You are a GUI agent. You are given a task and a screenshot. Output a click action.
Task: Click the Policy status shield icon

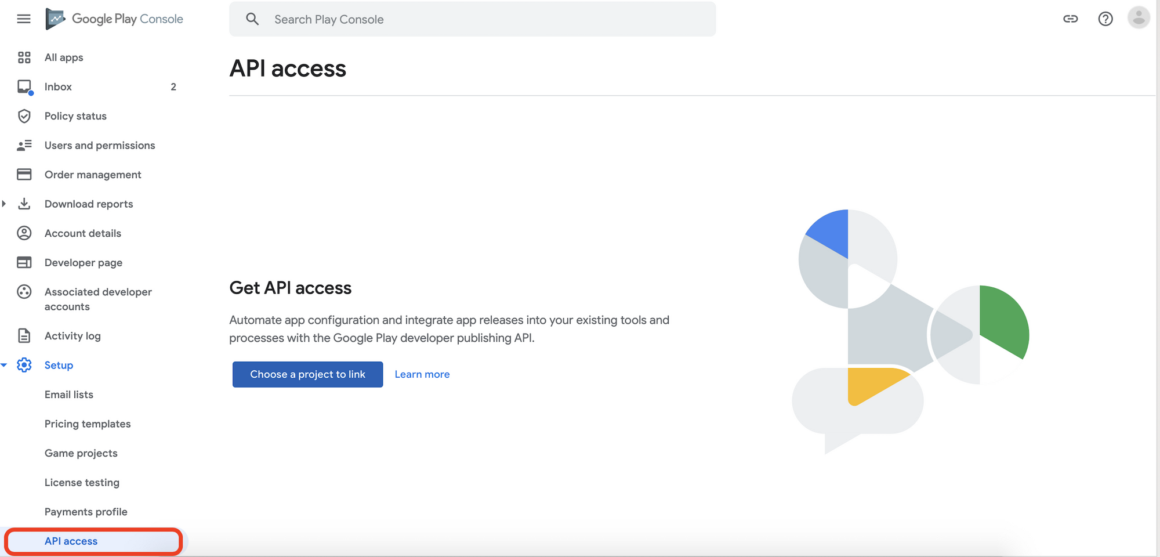click(x=24, y=116)
